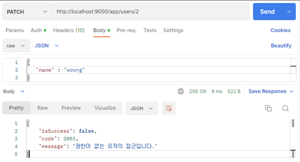300x162 pixels.
Task: Copy the response body with the copy icon
Action: pos(268,108)
